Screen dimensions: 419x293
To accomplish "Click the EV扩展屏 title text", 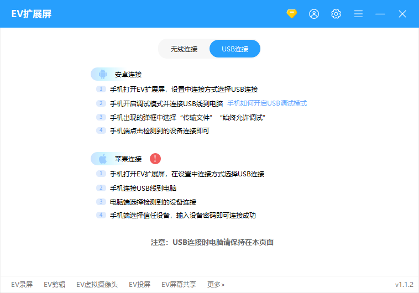I will [x=32, y=14].
